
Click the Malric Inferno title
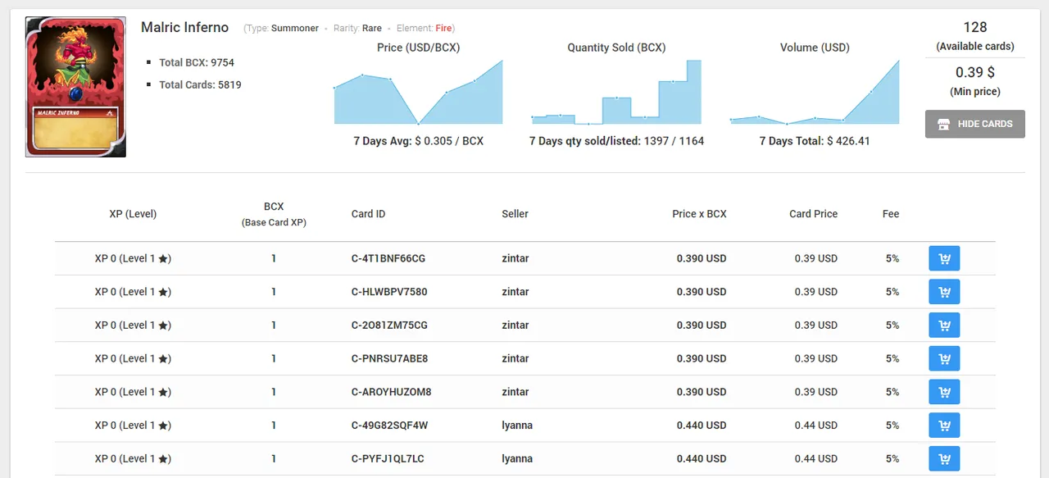[x=184, y=28]
